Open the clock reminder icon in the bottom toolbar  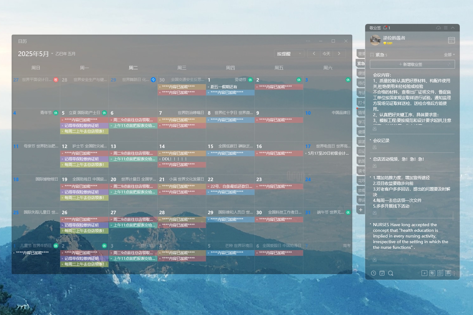373,273
